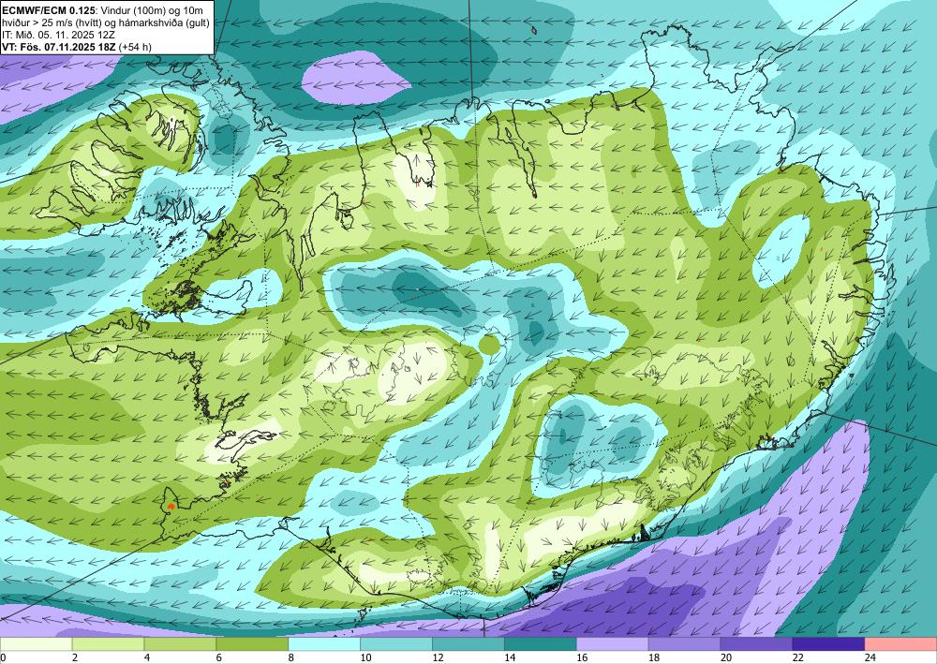The width and height of the screenshot is (937, 664).
Task: Click the teal 12–14 m/s legend swatch
Action: [x=468, y=644]
